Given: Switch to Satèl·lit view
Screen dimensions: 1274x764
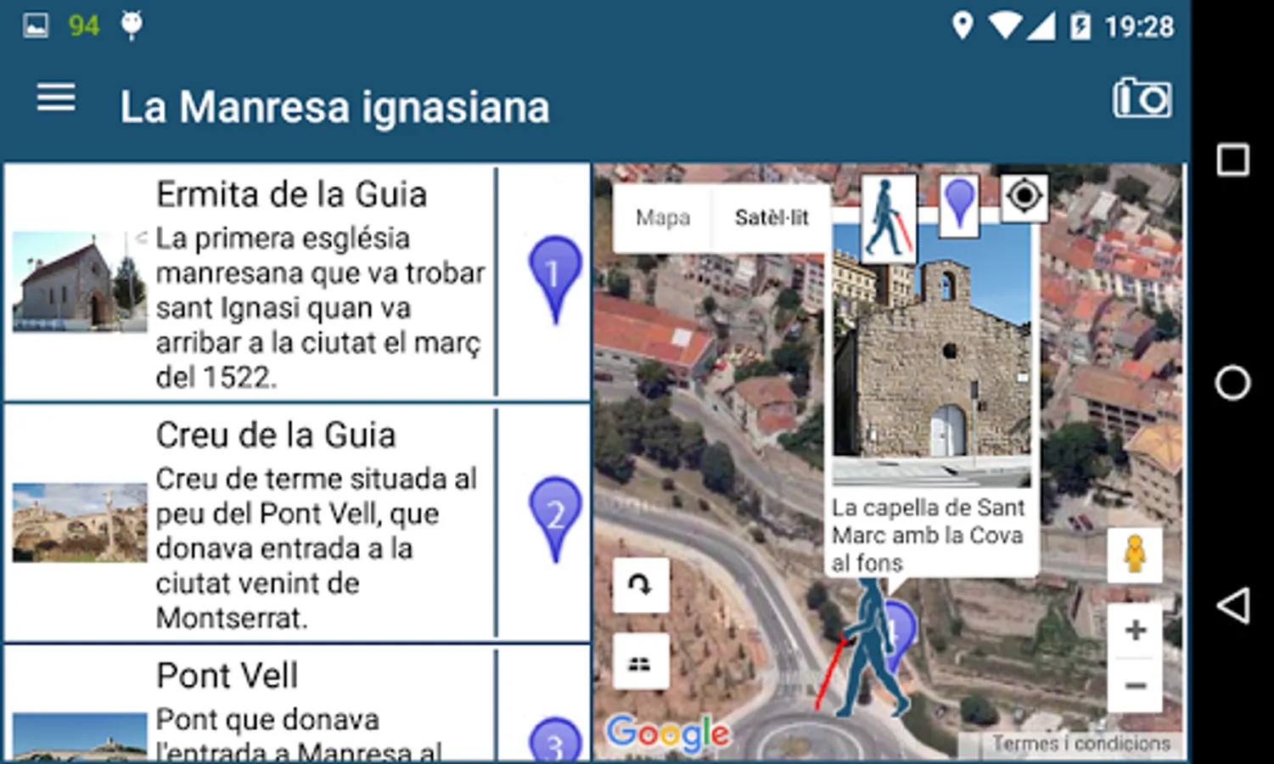Looking at the screenshot, I should 772,218.
